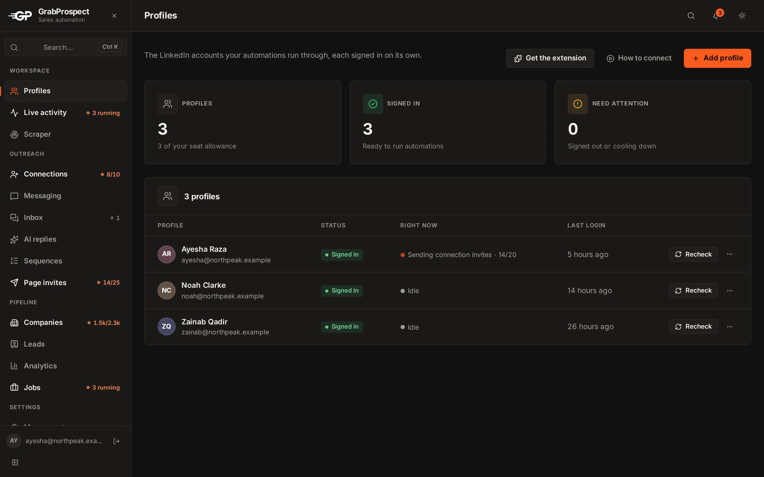The width and height of the screenshot is (764, 477).
Task: Open How to connect guide
Action: (x=639, y=58)
